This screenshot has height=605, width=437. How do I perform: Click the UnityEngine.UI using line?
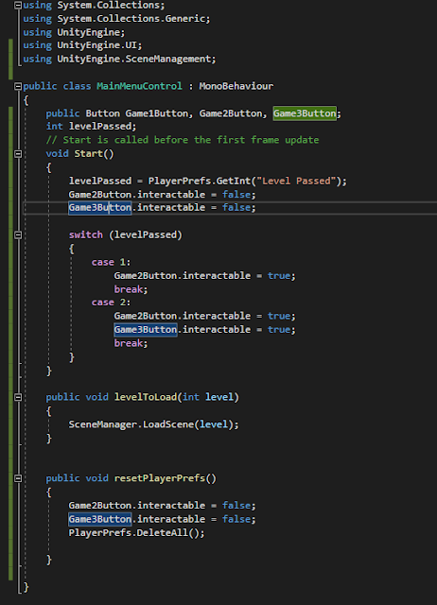pos(82,45)
